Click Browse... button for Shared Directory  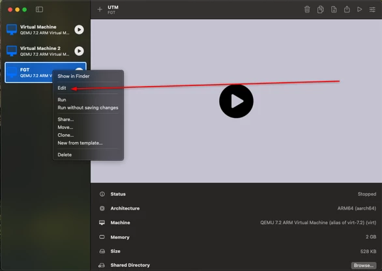click(364, 265)
